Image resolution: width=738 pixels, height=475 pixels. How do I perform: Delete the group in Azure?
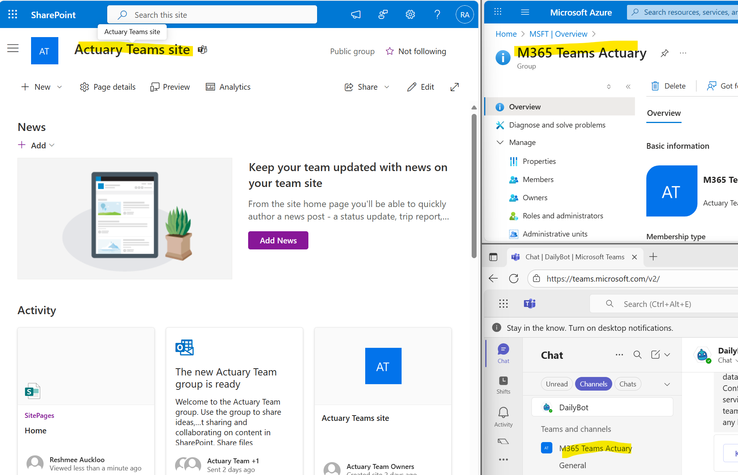(x=669, y=86)
